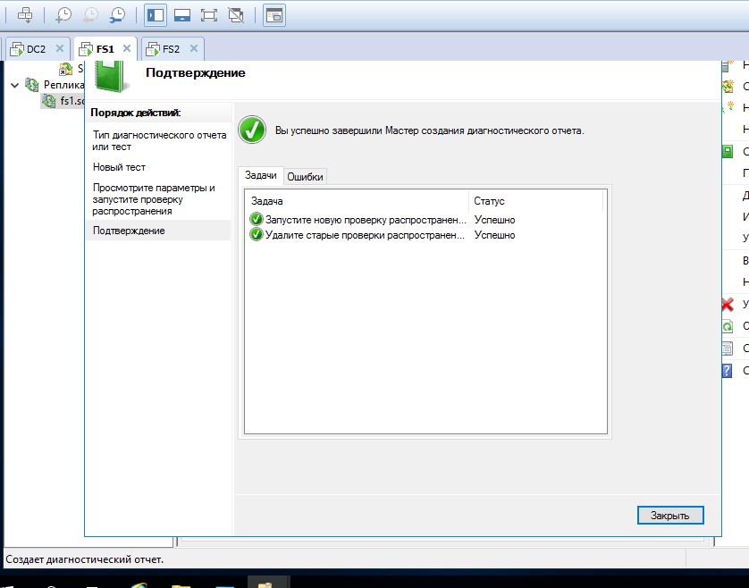
Task: Switch to the DC2 virtual machine tab
Action: point(37,49)
